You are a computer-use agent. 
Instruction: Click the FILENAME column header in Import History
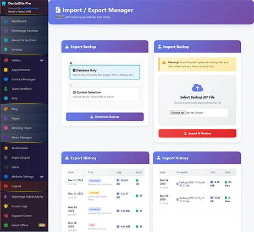pos(182,172)
